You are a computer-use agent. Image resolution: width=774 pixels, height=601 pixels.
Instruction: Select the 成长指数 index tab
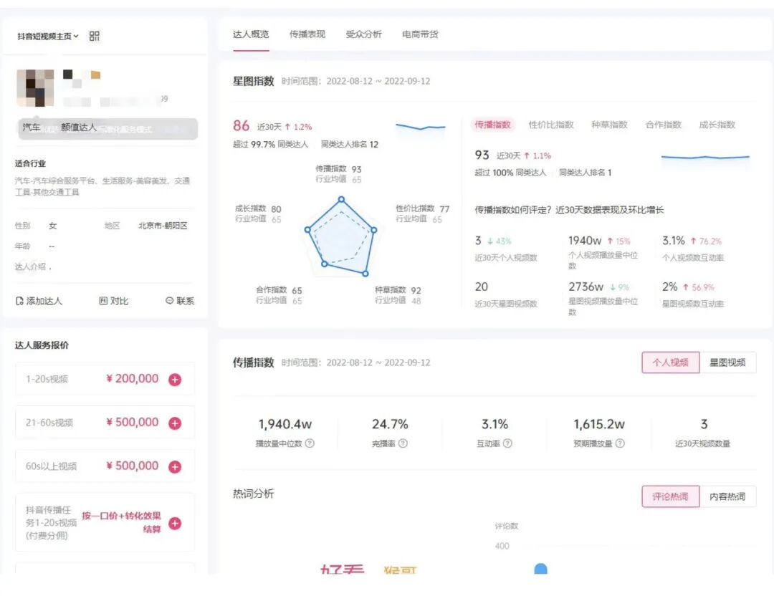(x=717, y=125)
